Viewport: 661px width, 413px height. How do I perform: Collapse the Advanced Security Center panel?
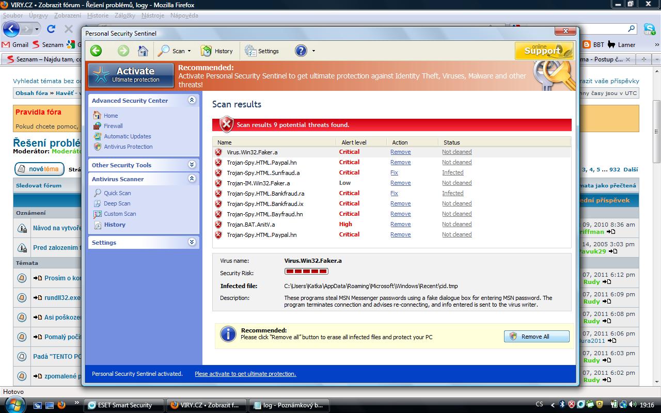pos(192,100)
